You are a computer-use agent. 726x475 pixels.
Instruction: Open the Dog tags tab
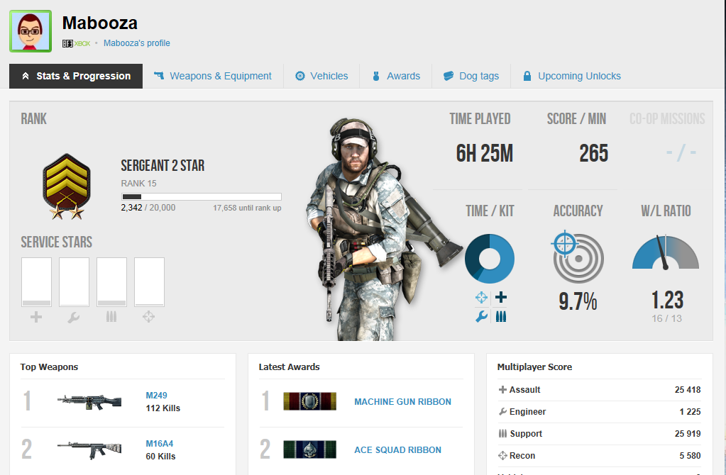471,76
